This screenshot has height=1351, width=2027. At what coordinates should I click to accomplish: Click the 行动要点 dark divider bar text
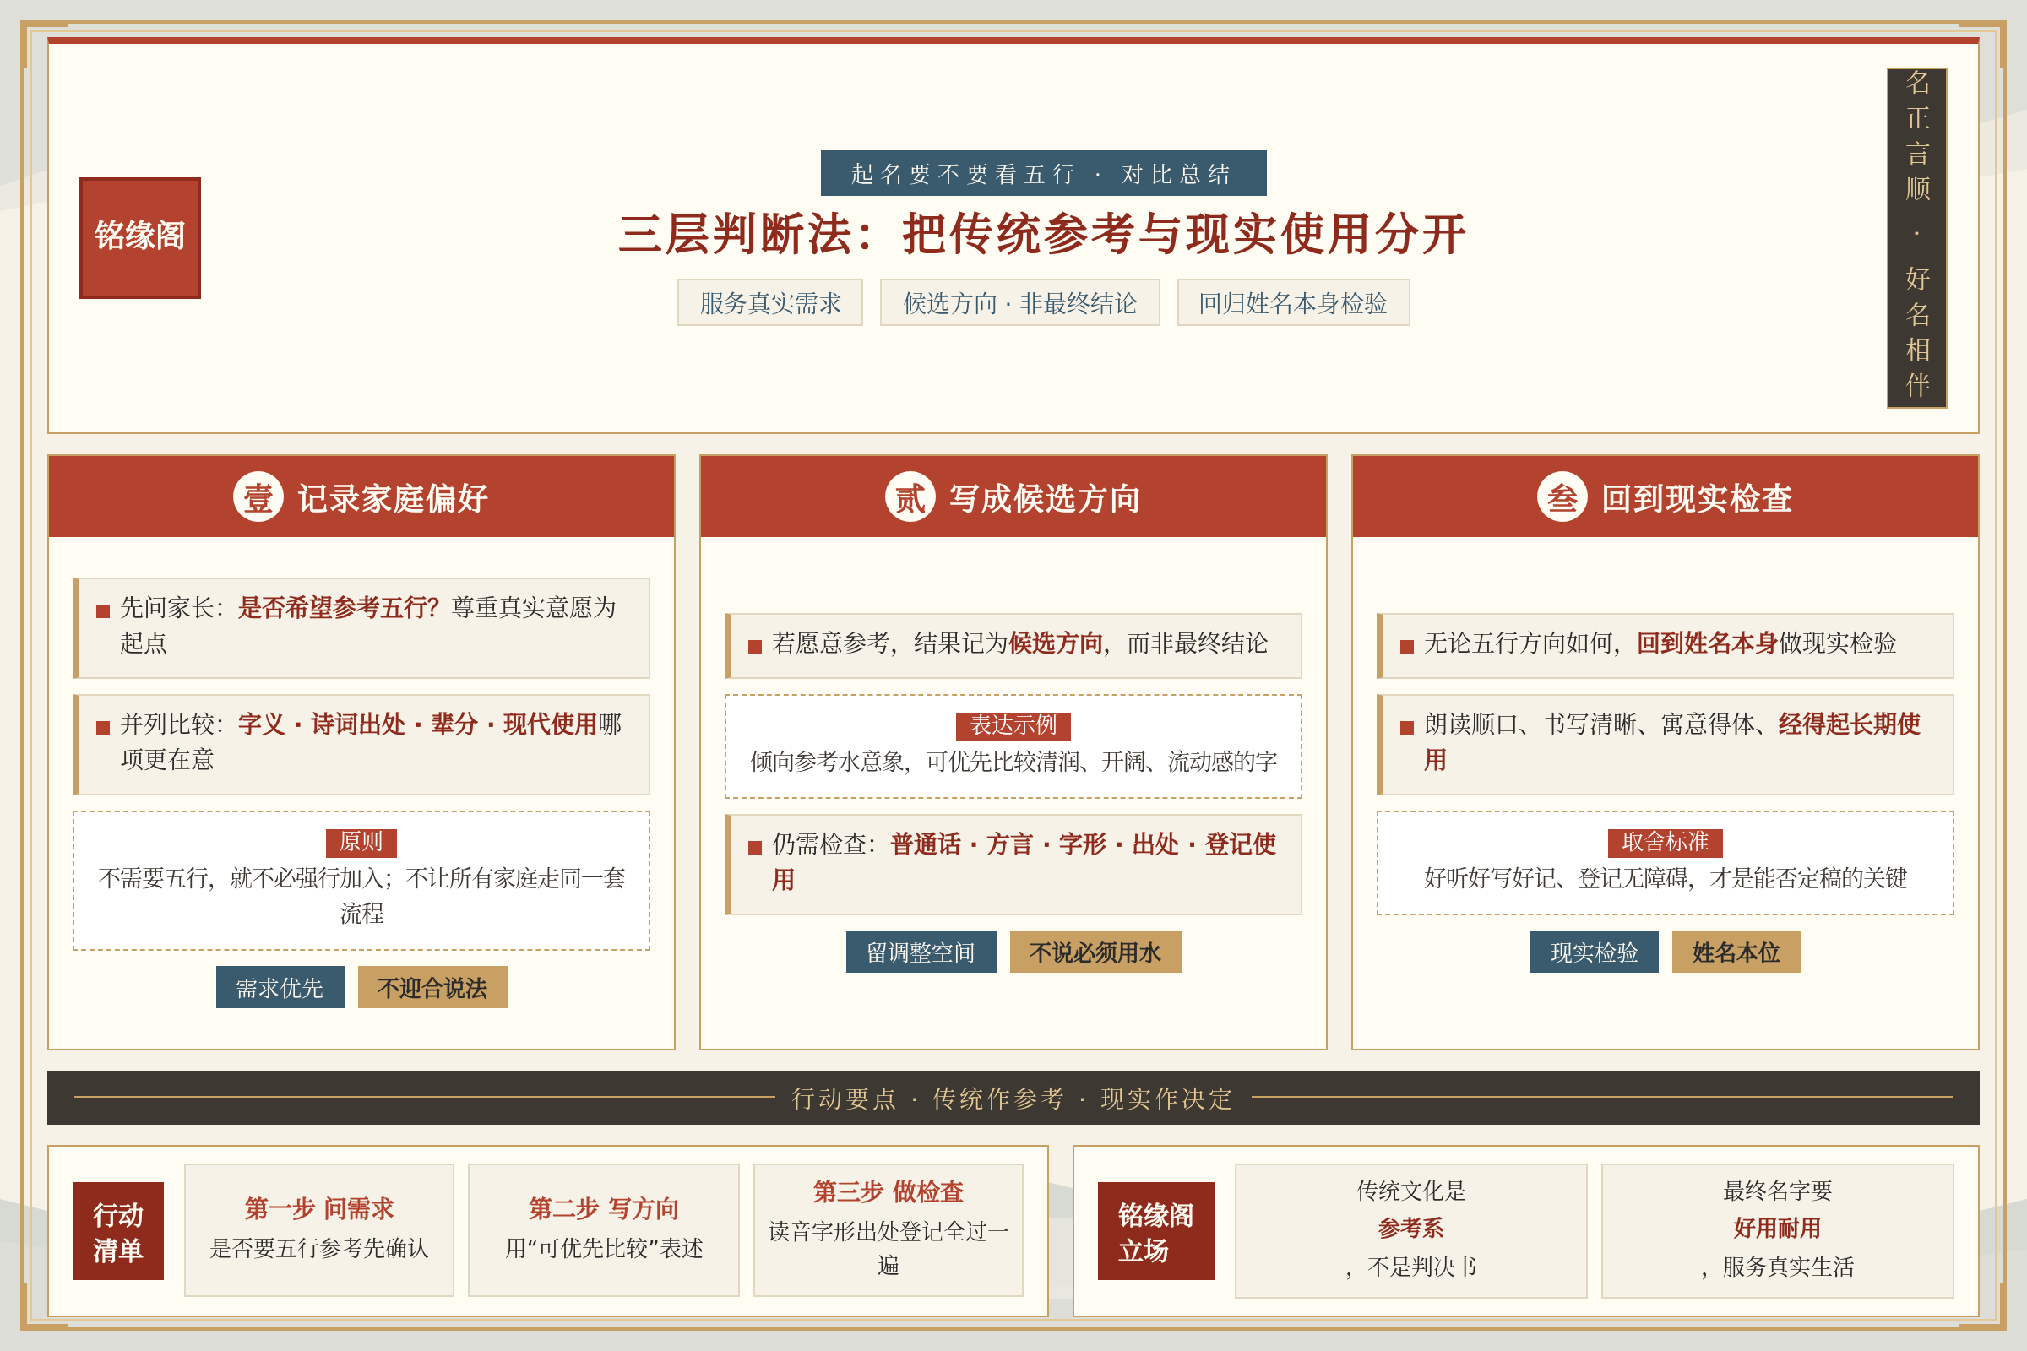point(1013,1098)
